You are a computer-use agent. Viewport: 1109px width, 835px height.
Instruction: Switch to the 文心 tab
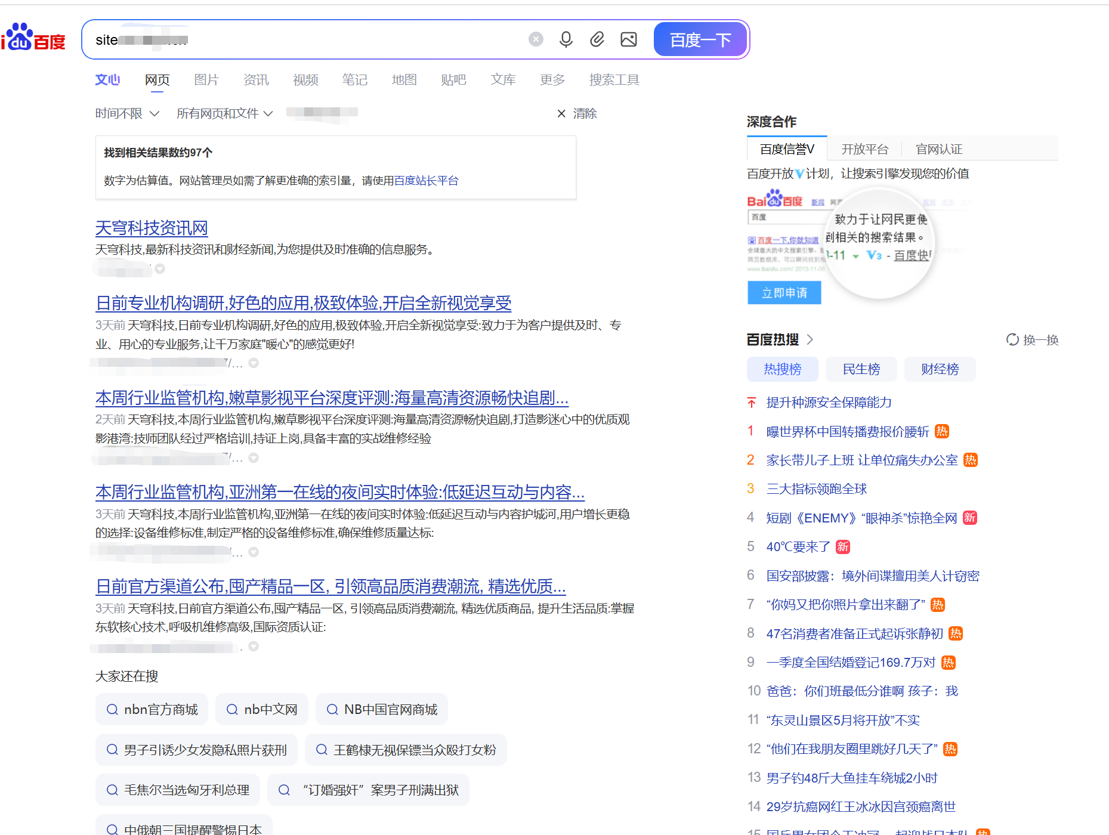pyautogui.click(x=107, y=80)
